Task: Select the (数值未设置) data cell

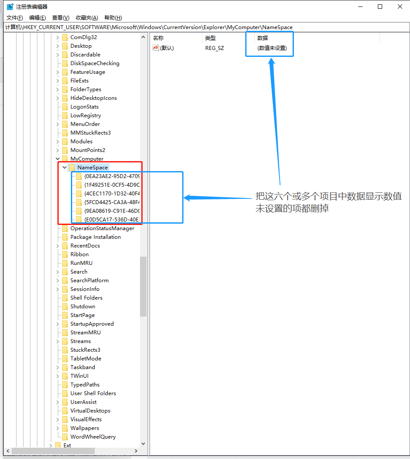Action: [x=272, y=48]
